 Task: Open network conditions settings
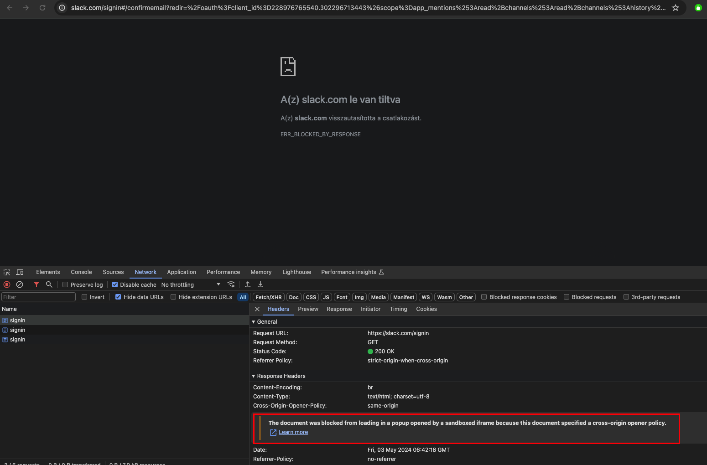[231, 284]
